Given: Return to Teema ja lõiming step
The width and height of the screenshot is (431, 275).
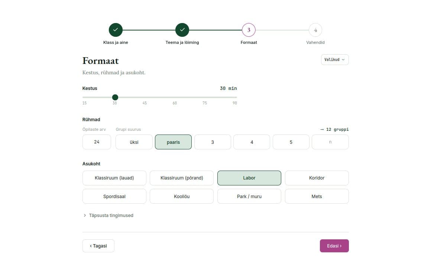Looking at the screenshot, I should [x=182, y=30].
